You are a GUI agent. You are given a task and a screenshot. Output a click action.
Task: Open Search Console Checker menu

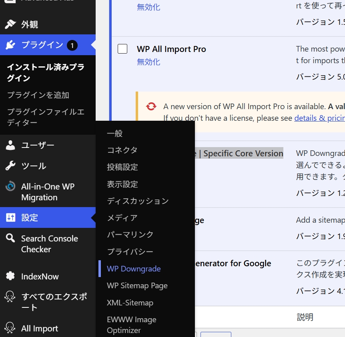pos(48,244)
